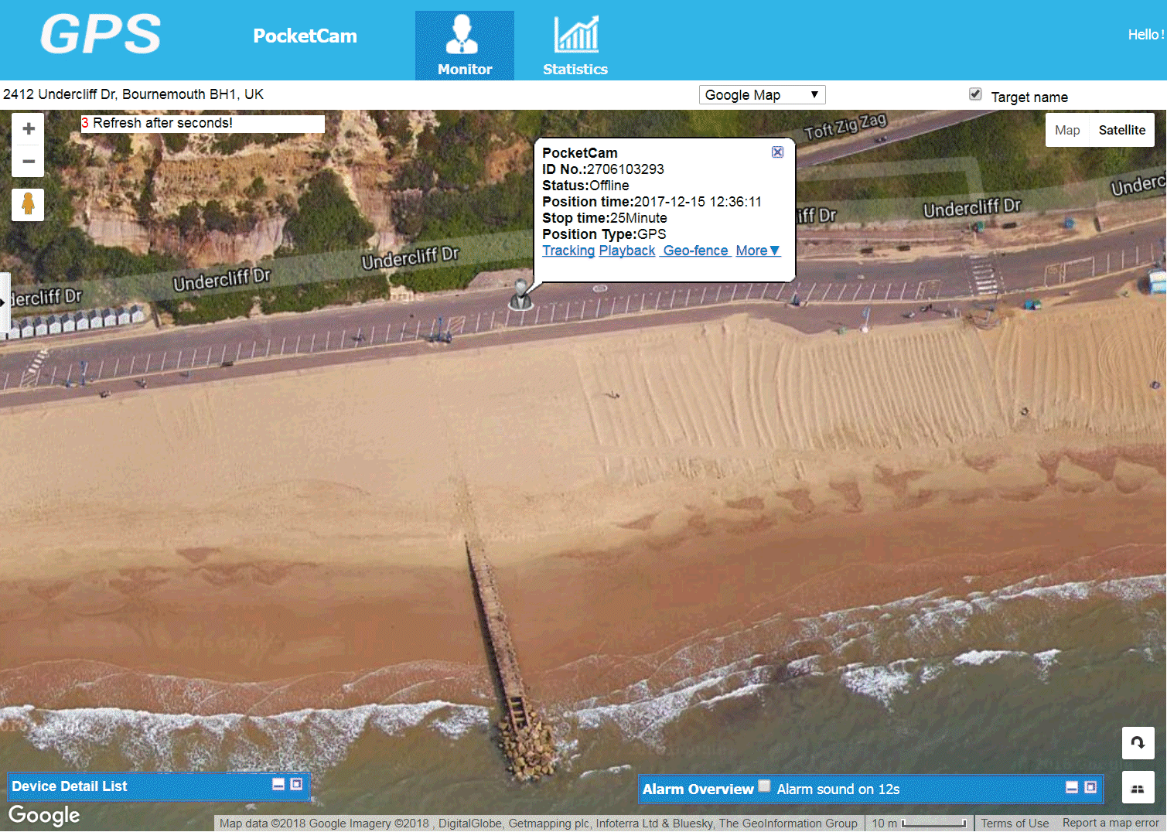Expand the More options menu
This screenshot has height=832, width=1167.
point(757,251)
